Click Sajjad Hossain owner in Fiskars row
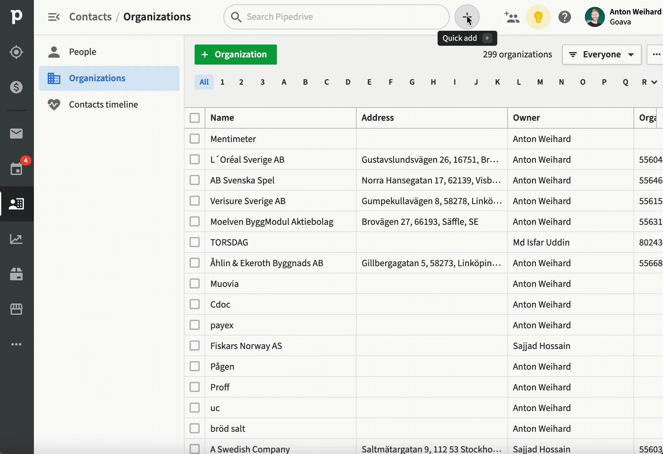This screenshot has width=663, height=454. pyautogui.click(x=542, y=346)
